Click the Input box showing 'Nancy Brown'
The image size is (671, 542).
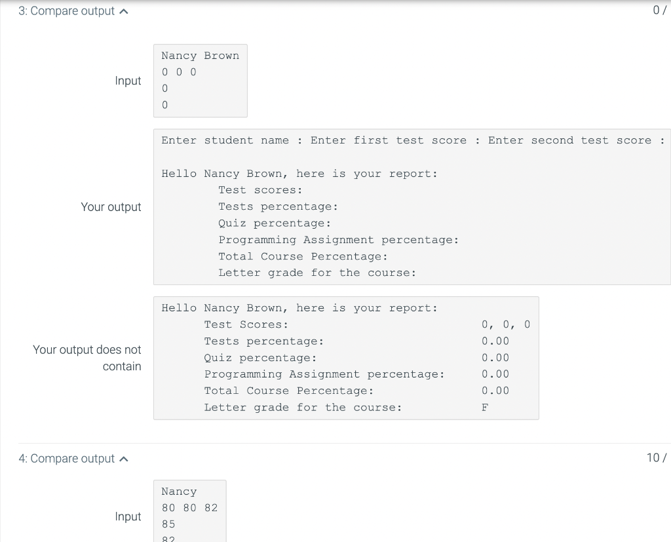click(x=200, y=80)
